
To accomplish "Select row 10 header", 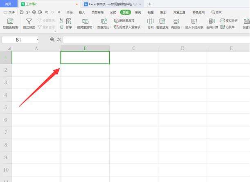I will [6, 170].
